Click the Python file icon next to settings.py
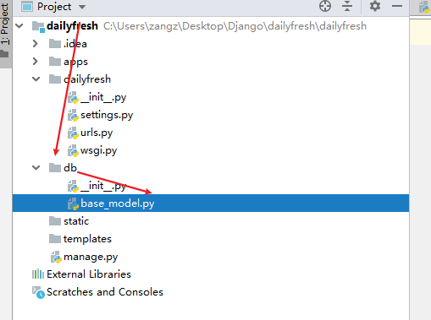This screenshot has width=431, height=320. (73, 115)
